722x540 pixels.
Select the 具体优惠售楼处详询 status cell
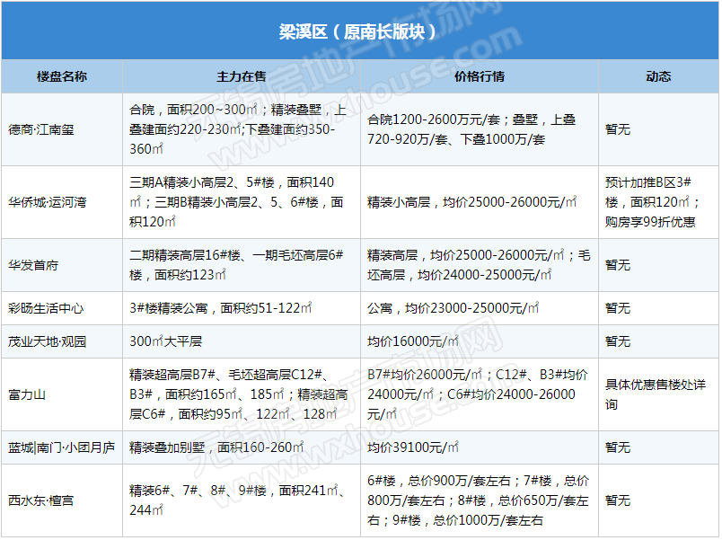tap(656, 394)
